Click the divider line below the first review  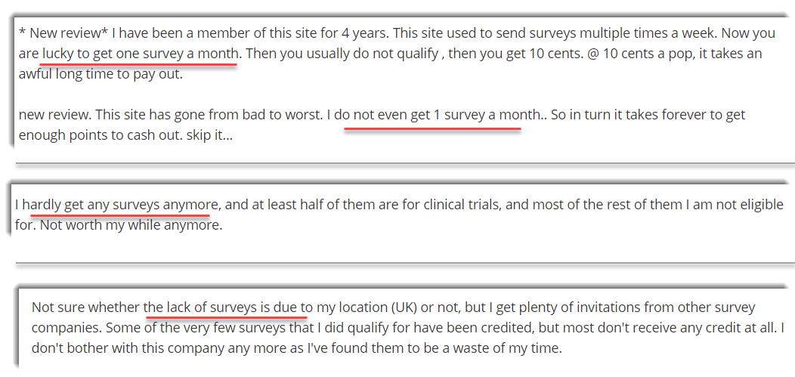(x=405, y=163)
